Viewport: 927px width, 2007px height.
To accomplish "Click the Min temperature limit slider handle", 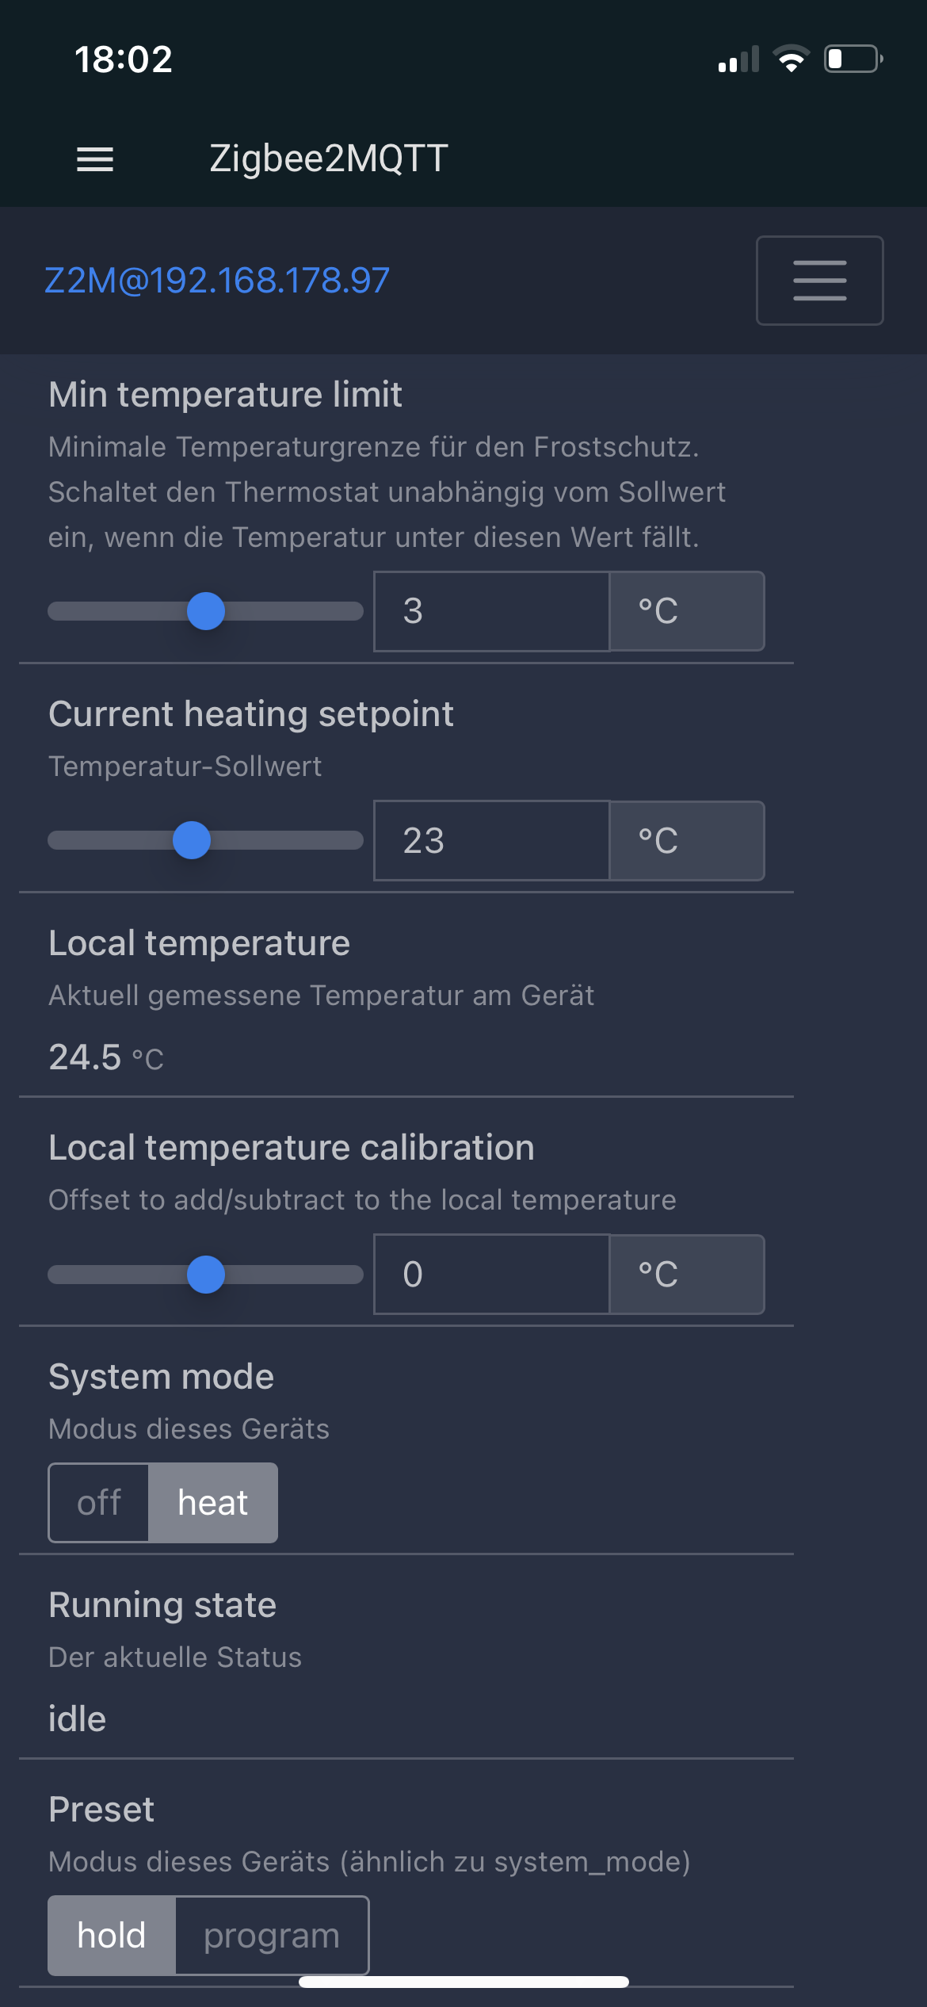I will click(206, 611).
